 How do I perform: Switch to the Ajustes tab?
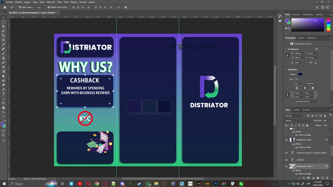[301, 38]
